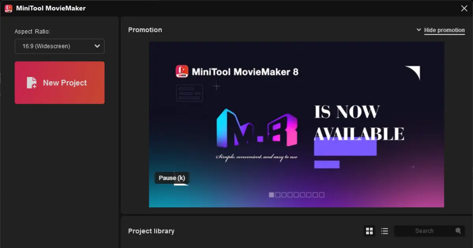Screen dimensions: 473x248
Task: Click the 'Project library' heading
Action: pyautogui.click(x=151, y=231)
